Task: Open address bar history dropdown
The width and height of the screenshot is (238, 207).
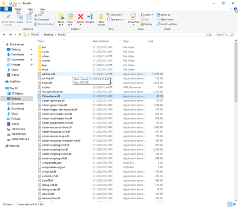Action: click(206, 35)
